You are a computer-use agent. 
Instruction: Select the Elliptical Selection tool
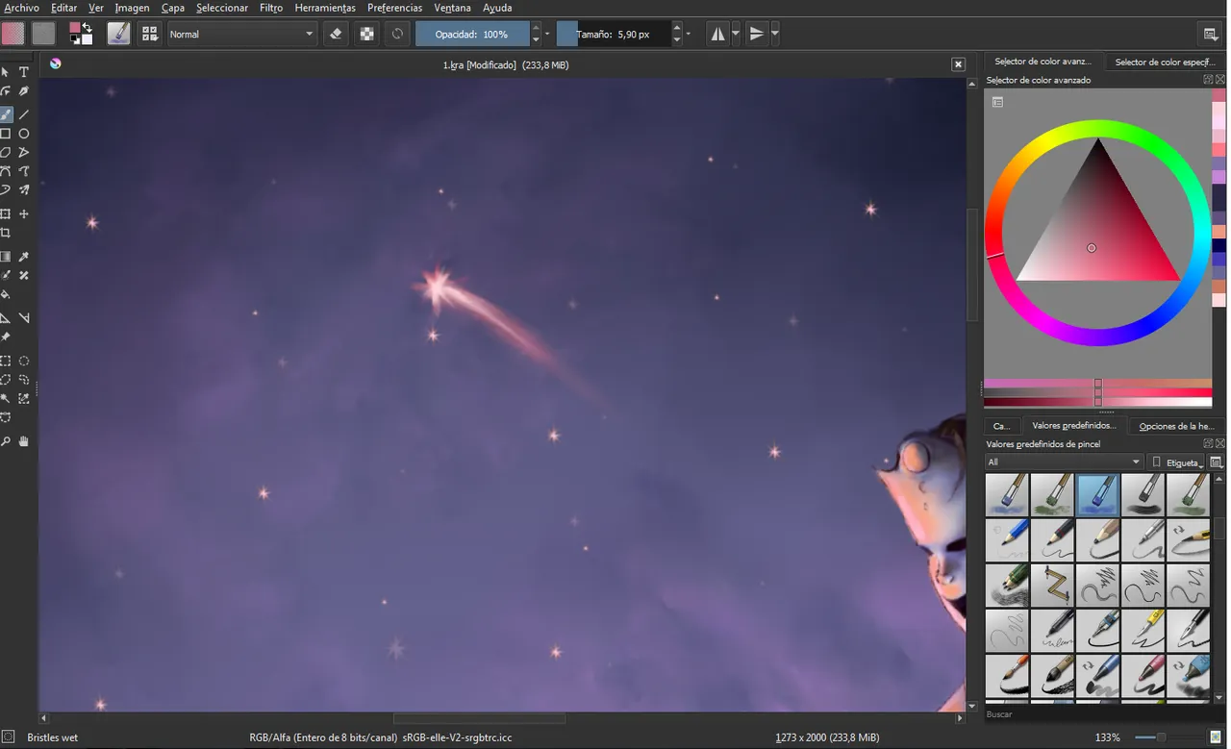coord(24,361)
